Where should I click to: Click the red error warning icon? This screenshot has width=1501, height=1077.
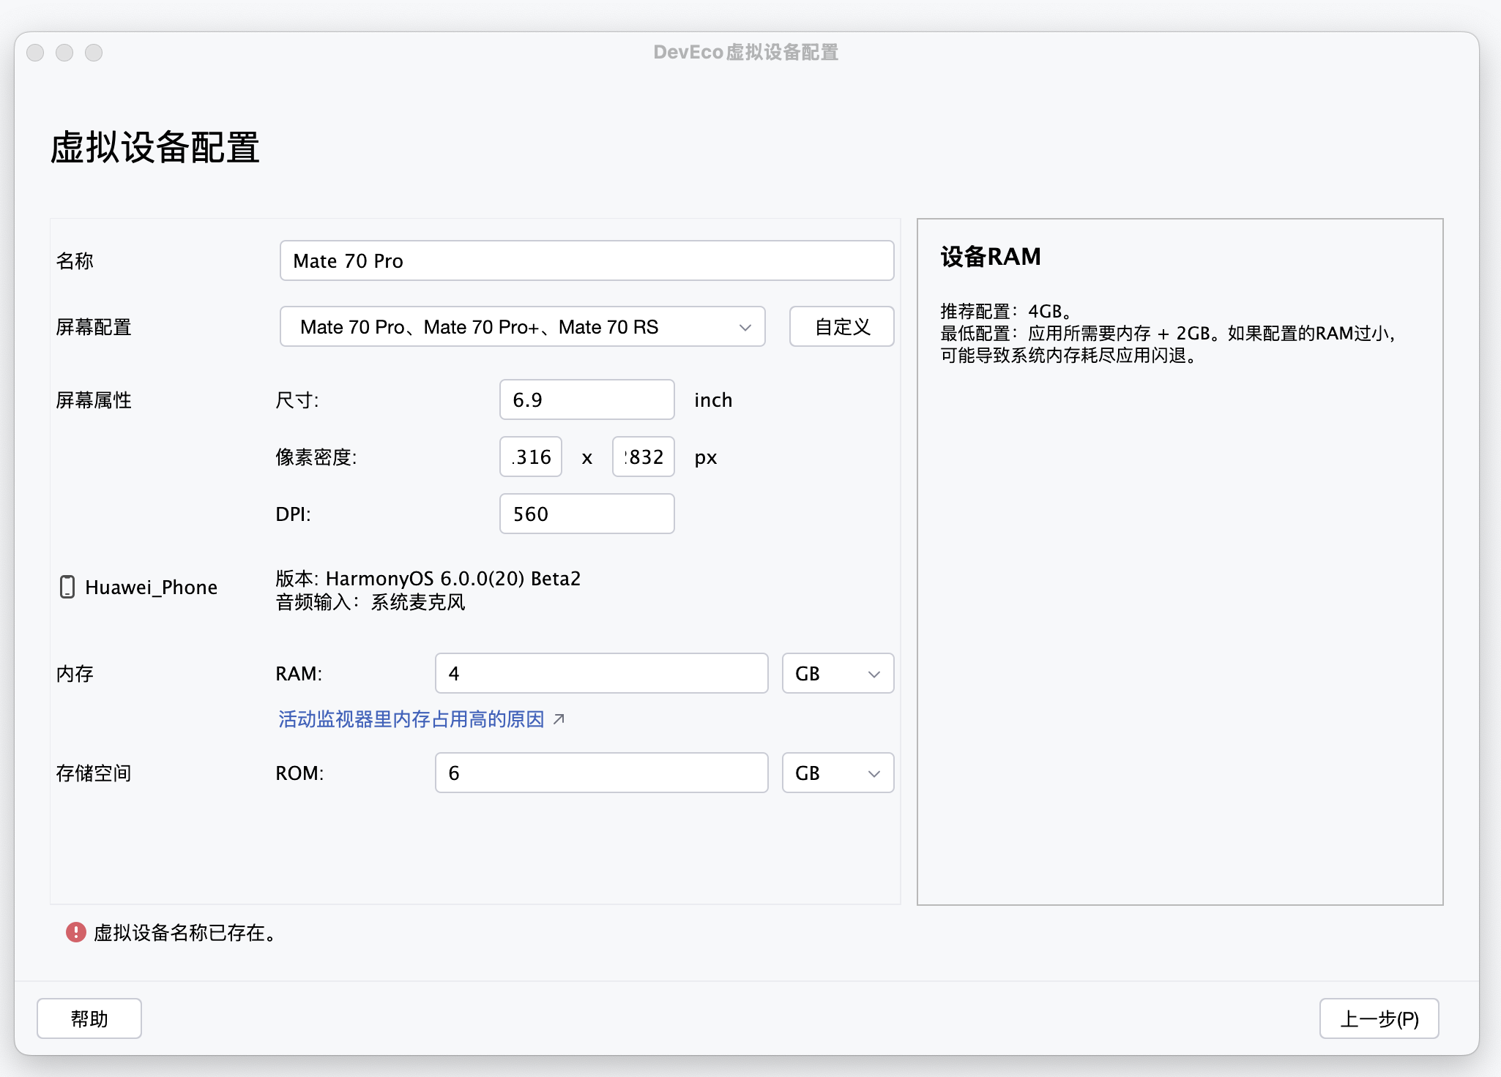[76, 932]
